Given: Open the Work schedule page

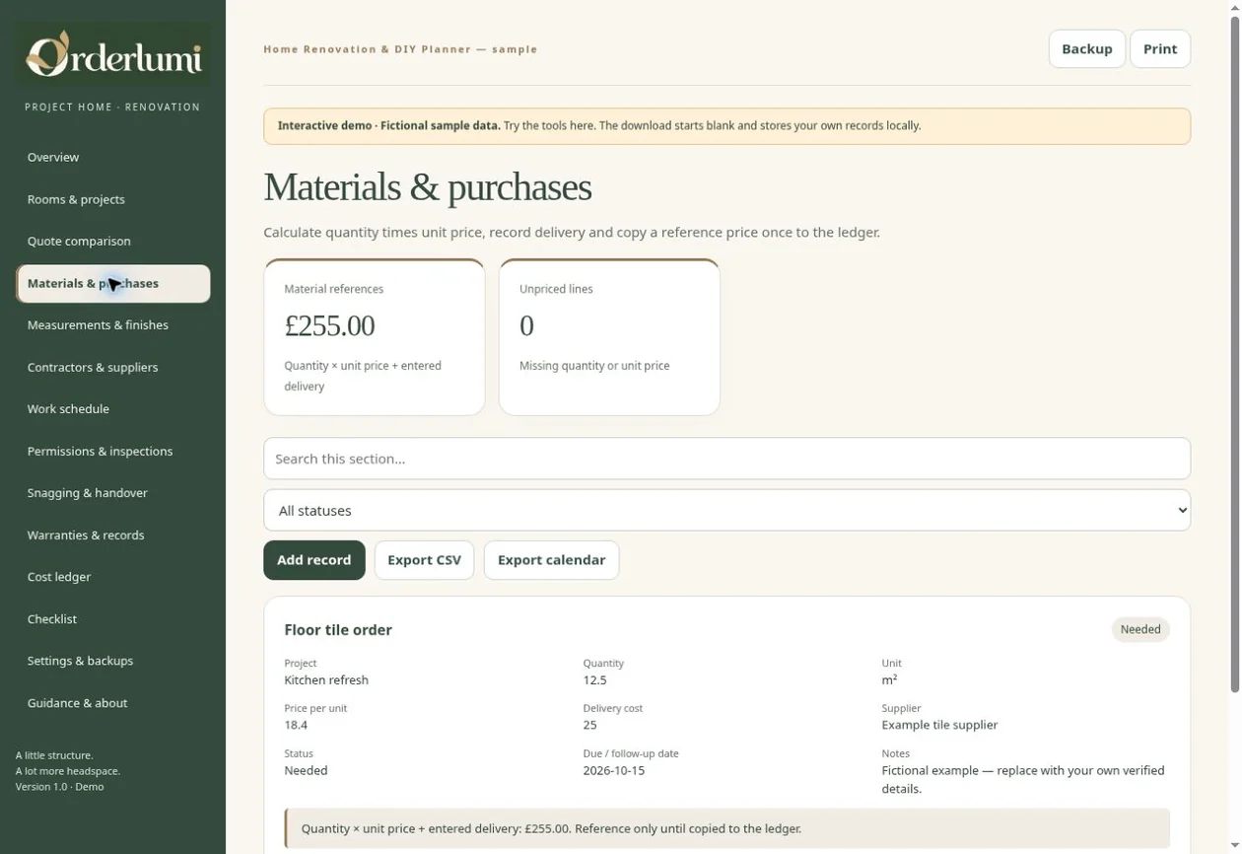Looking at the screenshot, I should pos(112,409).
